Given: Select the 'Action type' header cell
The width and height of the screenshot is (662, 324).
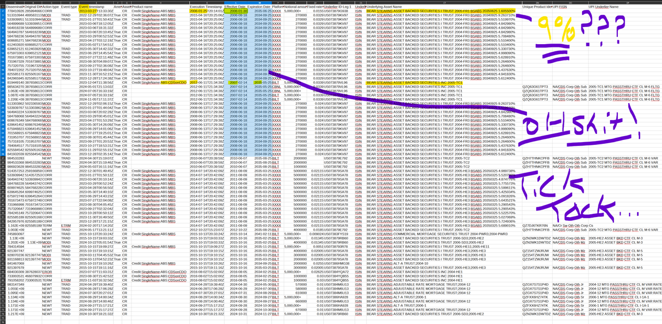Looking at the screenshot, I should 51,6.
